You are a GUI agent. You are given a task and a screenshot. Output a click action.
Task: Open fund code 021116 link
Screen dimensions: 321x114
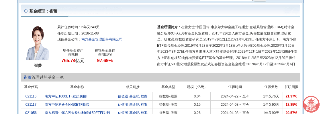click(x=31, y=96)
